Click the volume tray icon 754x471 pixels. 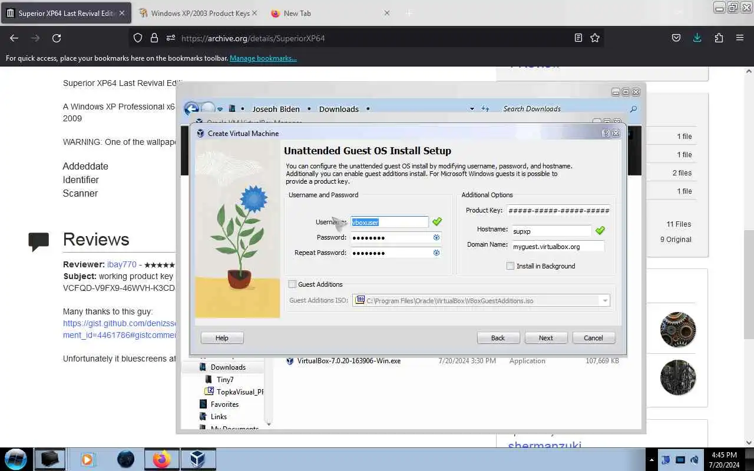694,459
